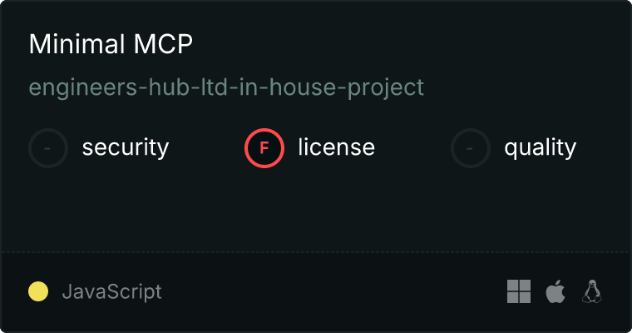Click the quality label text
This screenshot has width=632, height=333.
[540, 147]
